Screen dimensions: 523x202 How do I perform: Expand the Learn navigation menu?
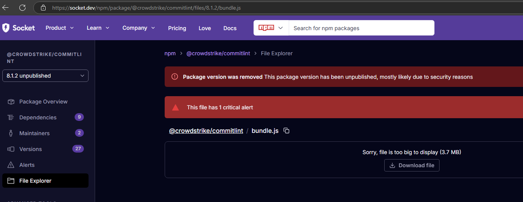[98, 28]
